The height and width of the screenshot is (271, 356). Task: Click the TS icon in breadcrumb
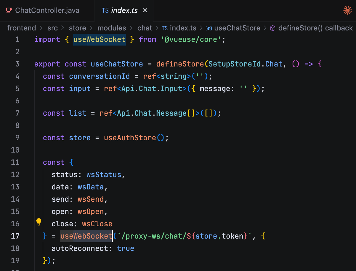point(165,28)
